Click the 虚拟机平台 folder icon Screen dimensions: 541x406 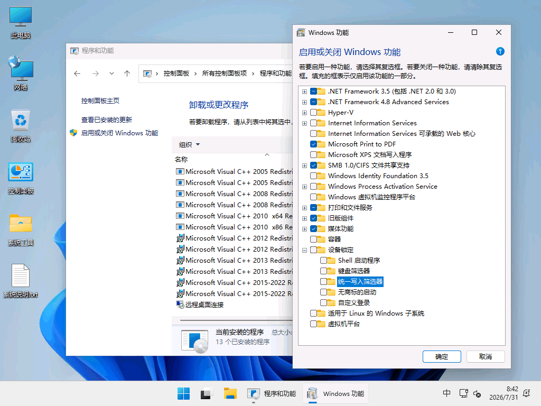(x=321, y=324)
